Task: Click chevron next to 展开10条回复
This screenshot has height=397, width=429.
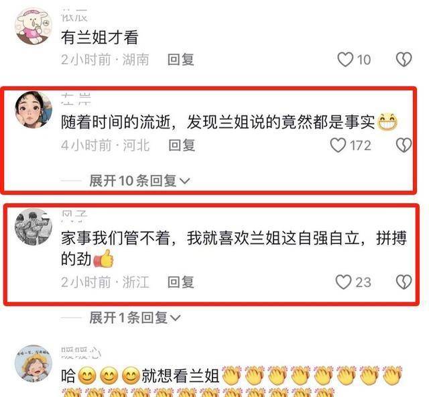Action: click(x=185, y=181)
